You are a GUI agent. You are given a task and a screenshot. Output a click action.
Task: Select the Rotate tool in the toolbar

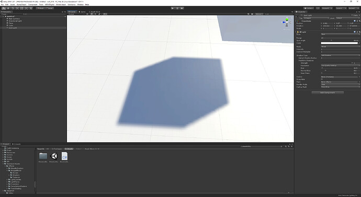tap(13, 8)
